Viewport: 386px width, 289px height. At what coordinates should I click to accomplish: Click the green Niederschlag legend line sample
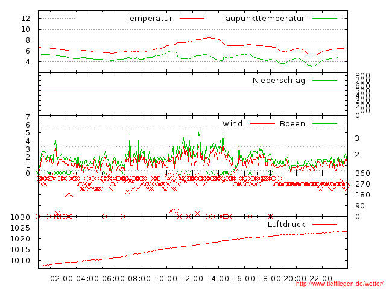(x=324, y=80)
